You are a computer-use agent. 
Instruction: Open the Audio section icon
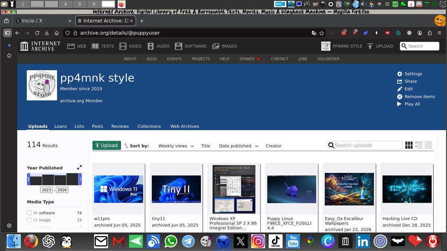(x=150, y=46)
